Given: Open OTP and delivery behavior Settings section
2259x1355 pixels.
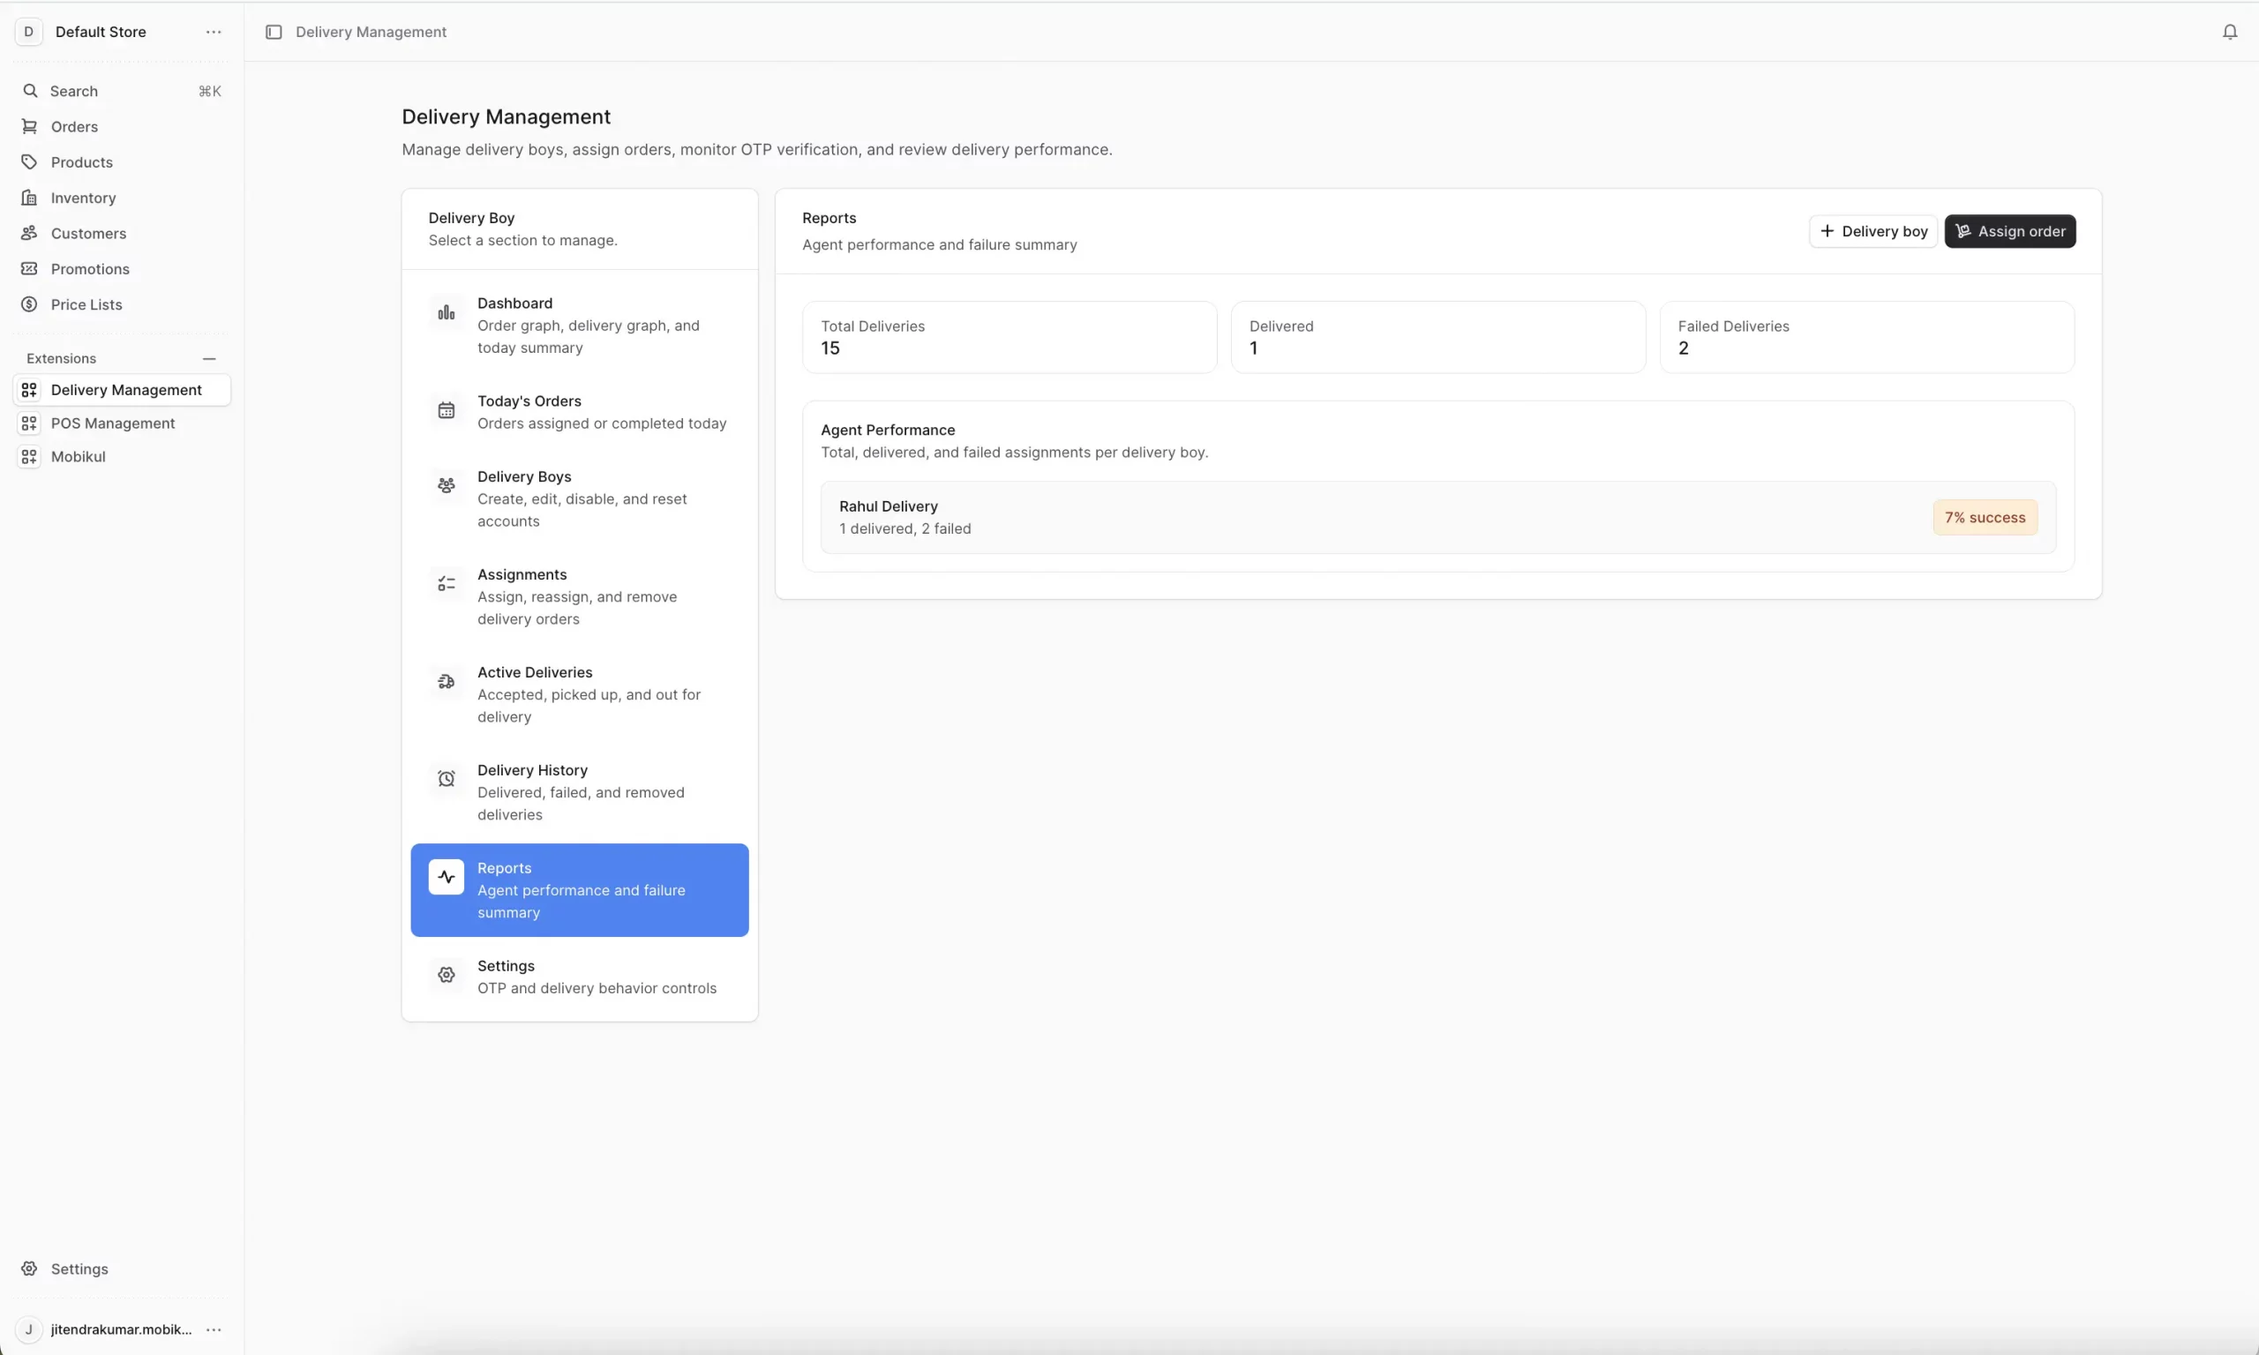Looking at the screenshot, I should click(x=580, y=977).
